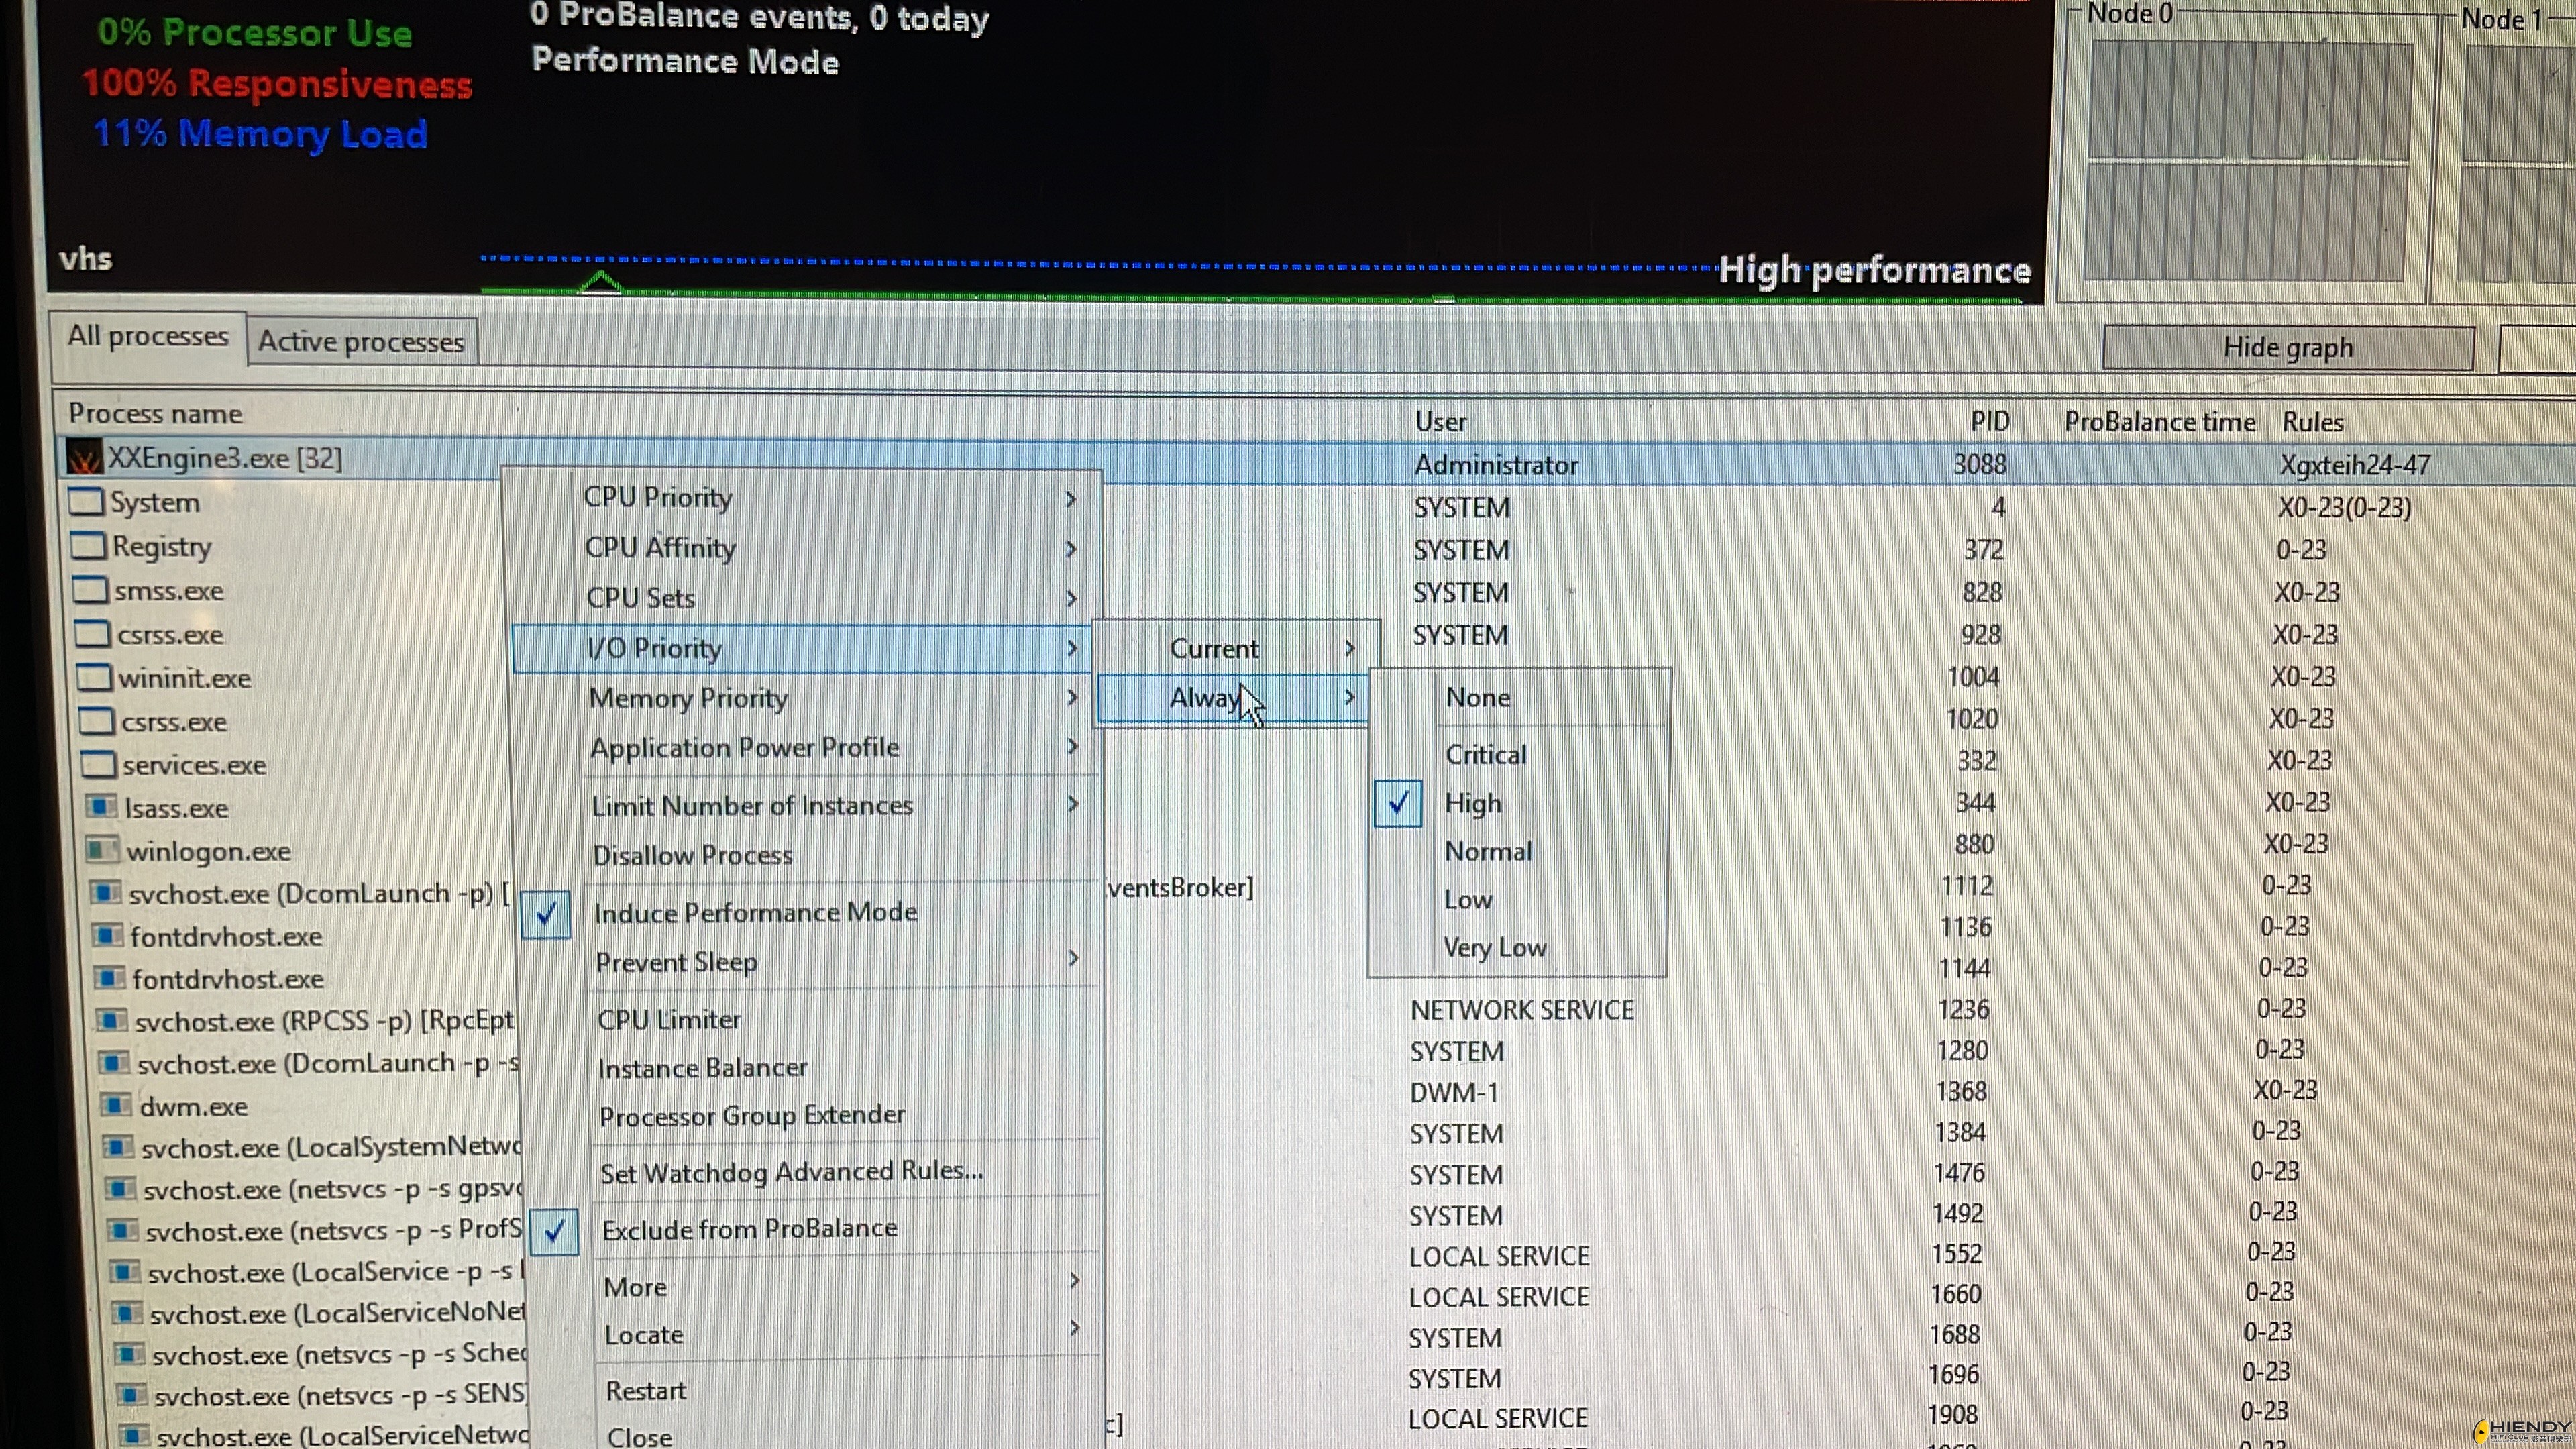Click the Registry process icon

tap(89, 545)
